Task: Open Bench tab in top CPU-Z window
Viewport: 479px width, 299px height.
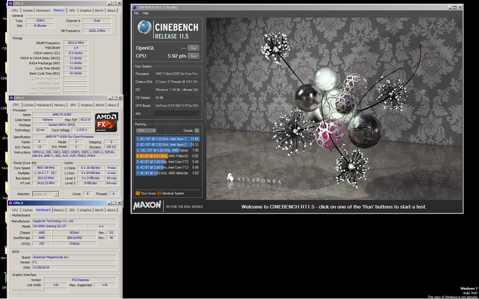Action: click(99, 11)
